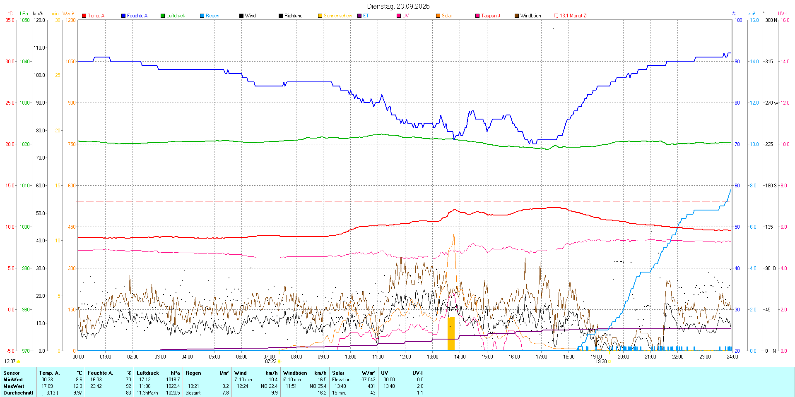Click the light blue Regen legend square
This screenshot has height=397, width=795.
(x=202, y=16)
